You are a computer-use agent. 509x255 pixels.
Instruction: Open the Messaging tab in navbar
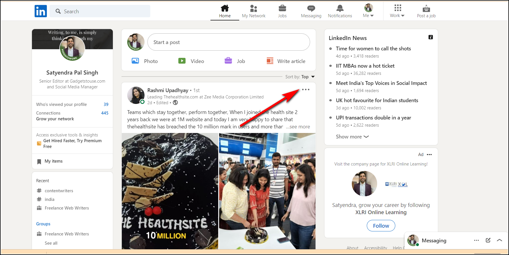pyautogui.click(x=311, y=12)
